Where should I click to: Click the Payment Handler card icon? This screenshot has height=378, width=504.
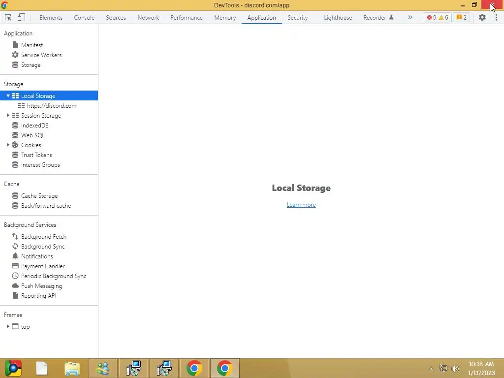pyautogui.click(x=15, y=266)
